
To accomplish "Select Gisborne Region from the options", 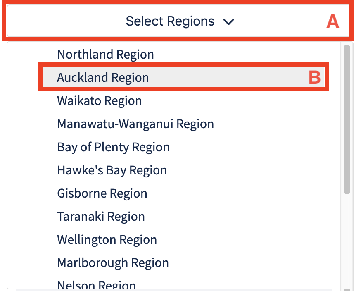I will point(102,193).
